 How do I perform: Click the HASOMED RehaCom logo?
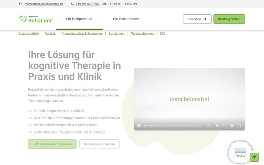(x=36, y=19)
